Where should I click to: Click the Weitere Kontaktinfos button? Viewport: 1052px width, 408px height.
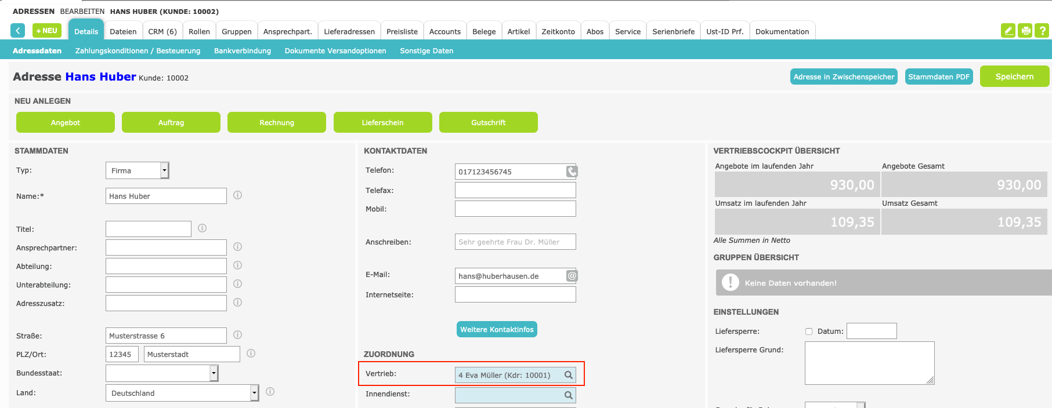(x=497, y=329)
